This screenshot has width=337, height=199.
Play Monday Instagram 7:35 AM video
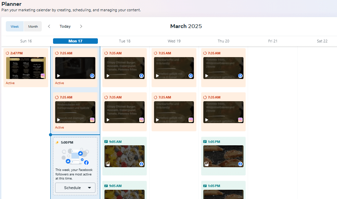coord(59,120)
